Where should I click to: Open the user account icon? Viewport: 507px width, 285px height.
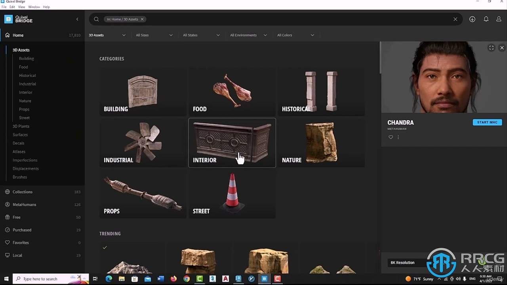499,19
